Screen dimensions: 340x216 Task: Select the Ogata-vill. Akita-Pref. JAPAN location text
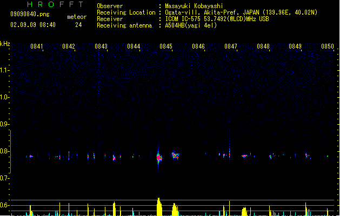pos(241,12)
